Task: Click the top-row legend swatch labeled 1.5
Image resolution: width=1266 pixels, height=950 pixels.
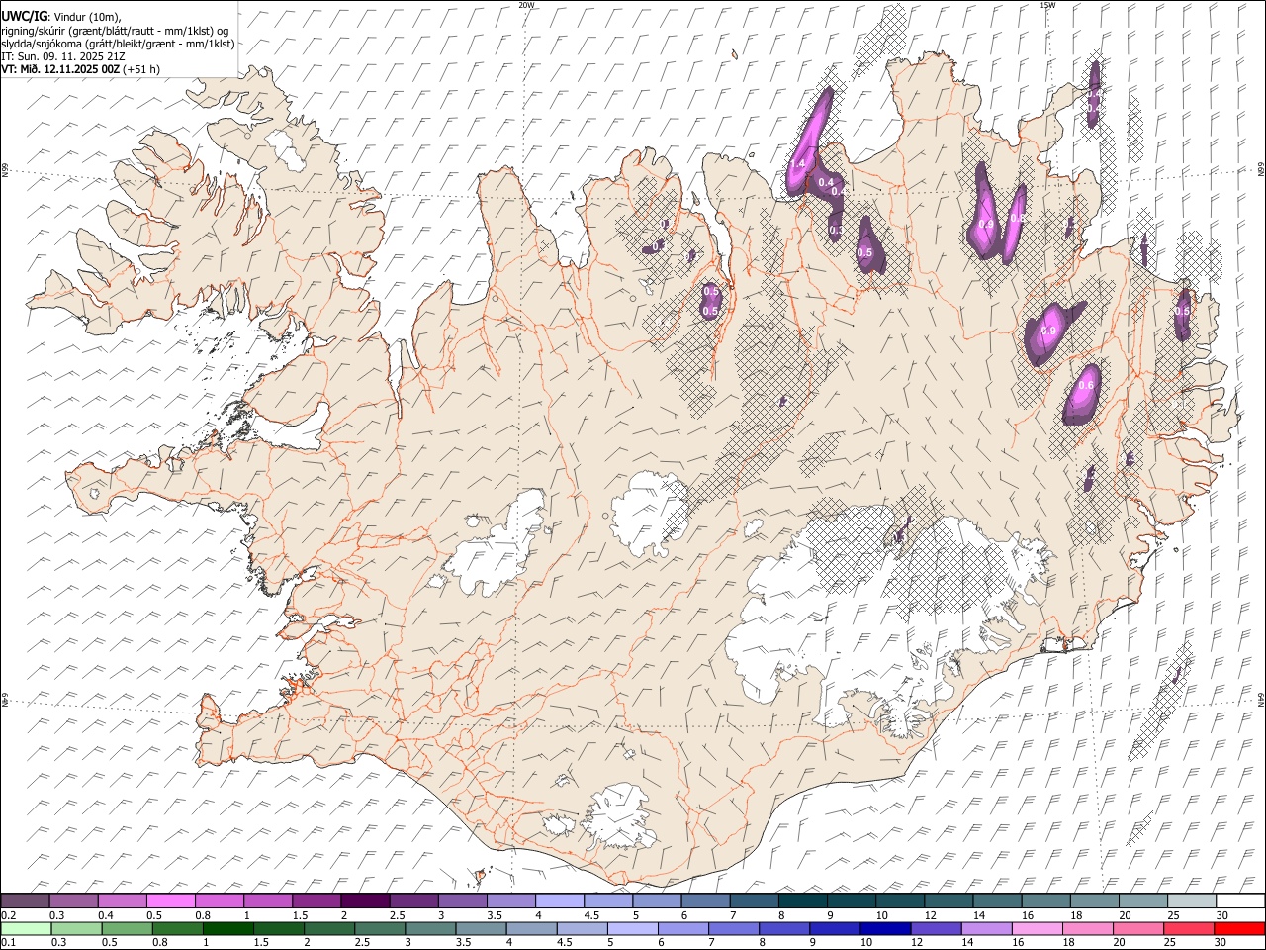Action: [316, 902]
